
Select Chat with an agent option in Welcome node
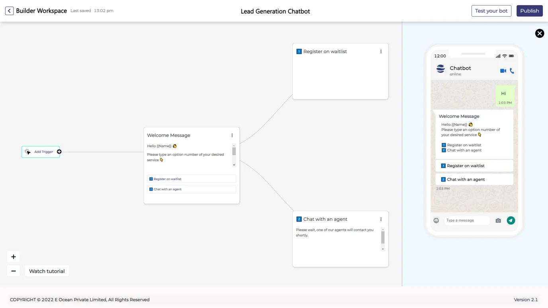coord(191,189)
